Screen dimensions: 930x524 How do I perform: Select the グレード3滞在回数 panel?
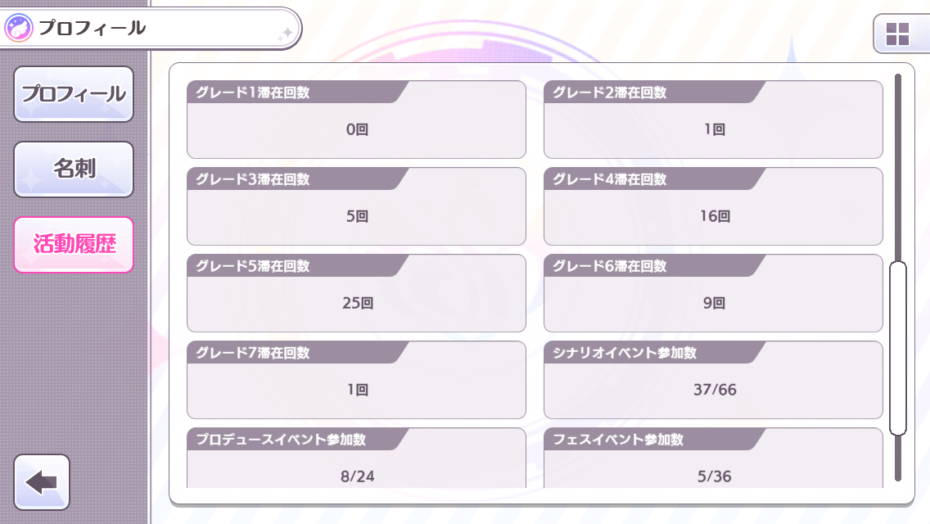[356, 206]
